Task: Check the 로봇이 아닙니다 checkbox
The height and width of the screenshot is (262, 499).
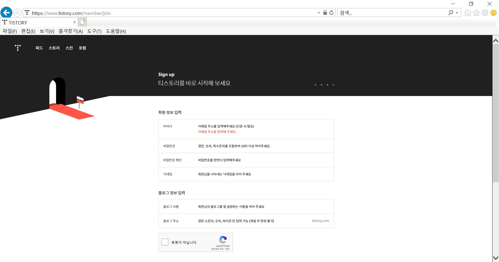Action: [165, 242]
